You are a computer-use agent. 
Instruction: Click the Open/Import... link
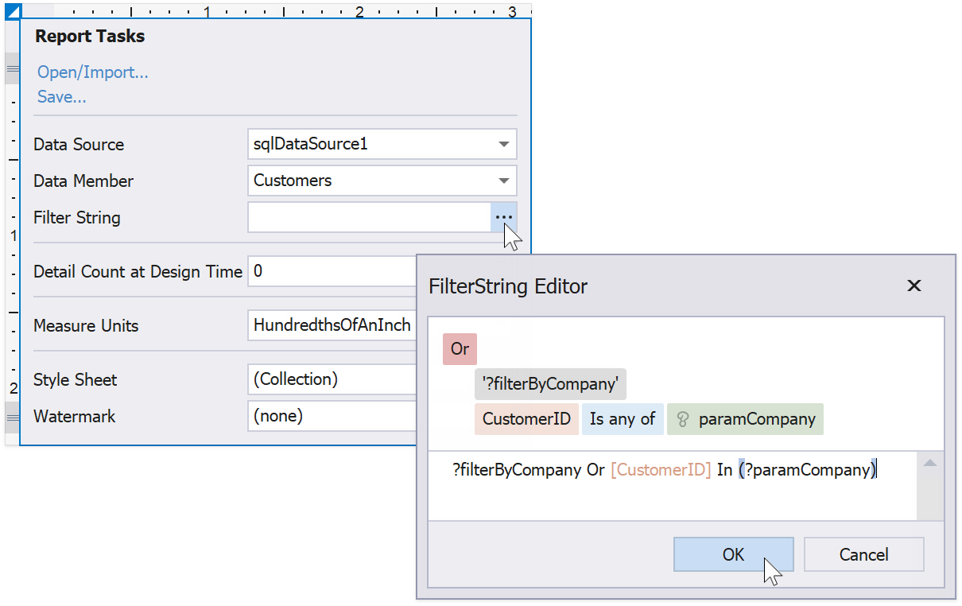(x=93, y=72)
